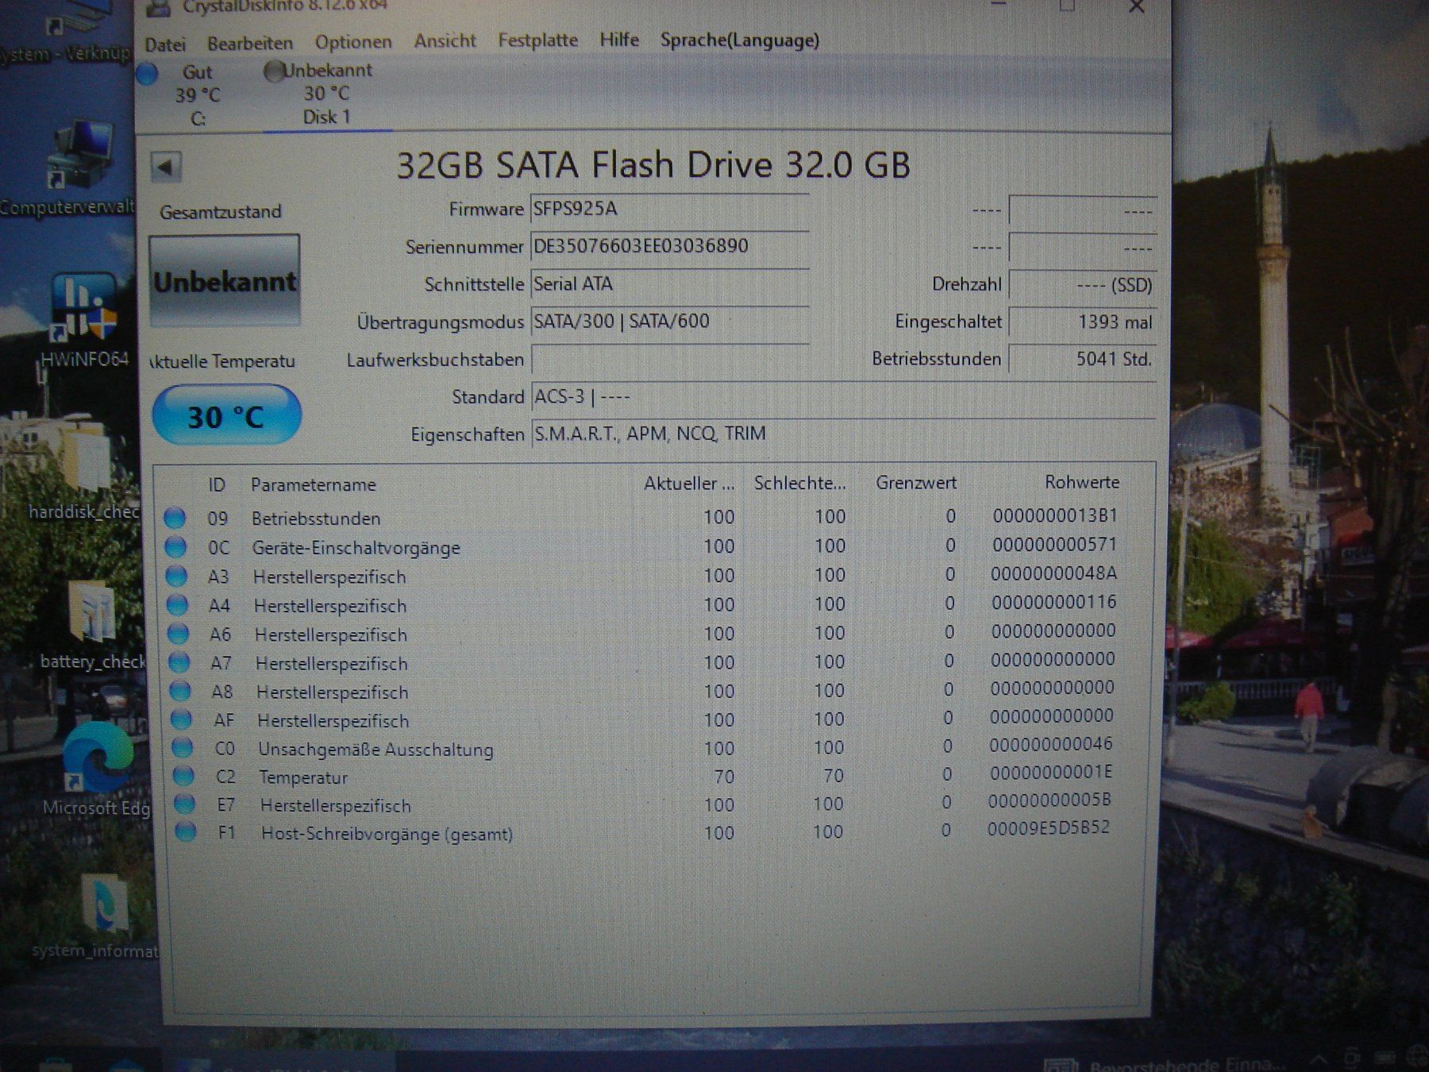
Task: Open the Ansicht menu
Action: coord(445,40)
